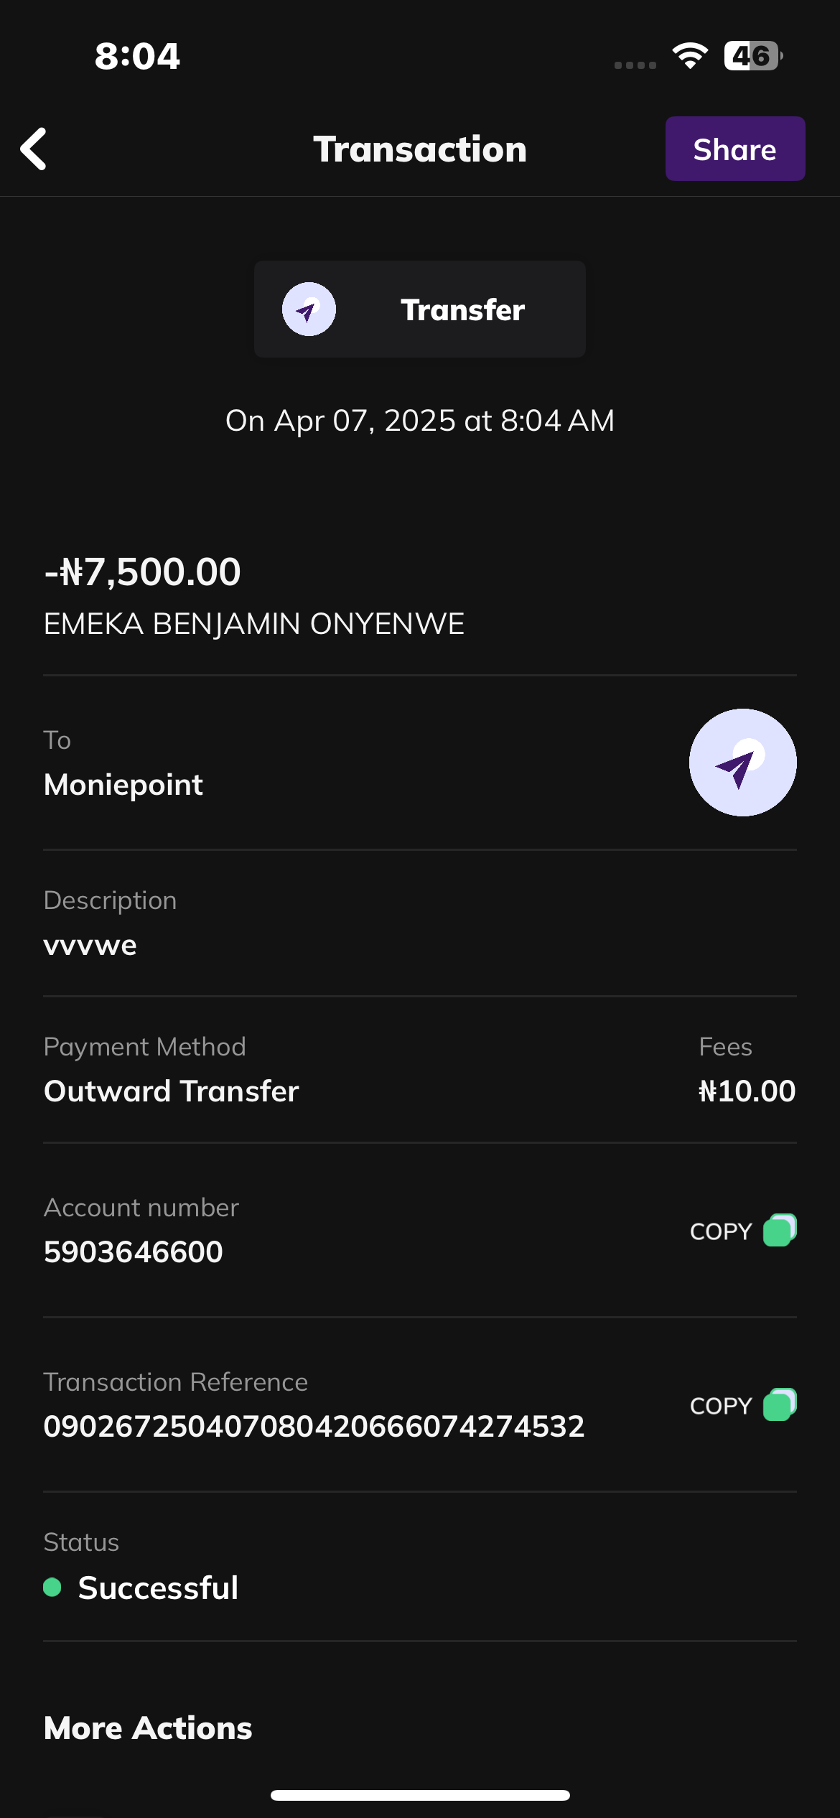Tap the battery indicator icon

752,56
